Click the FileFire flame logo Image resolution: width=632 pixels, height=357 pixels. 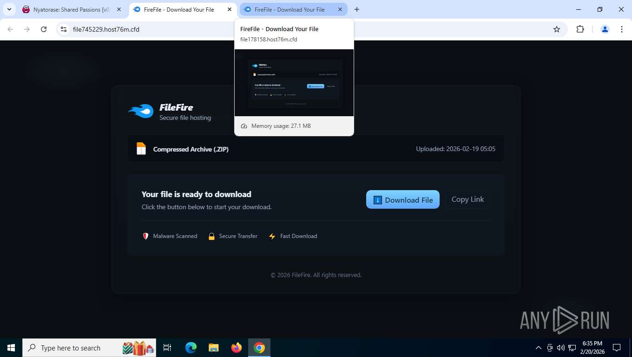141,111
